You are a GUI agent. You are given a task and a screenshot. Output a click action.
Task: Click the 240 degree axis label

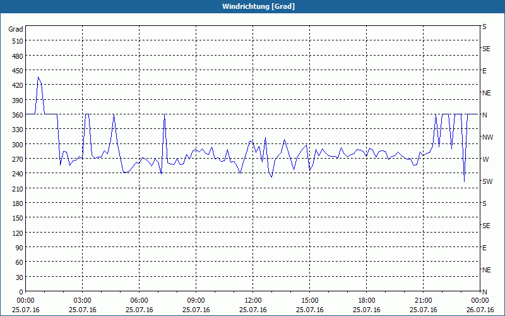(x=18, y=174)
